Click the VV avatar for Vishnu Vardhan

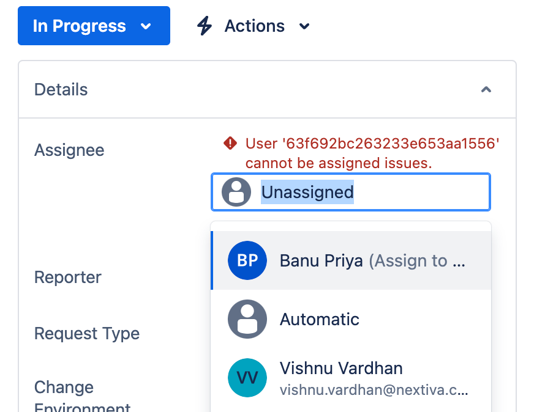click(x=247, y=378)
